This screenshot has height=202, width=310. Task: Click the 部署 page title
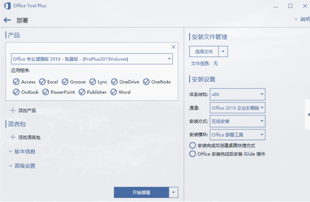22,20
